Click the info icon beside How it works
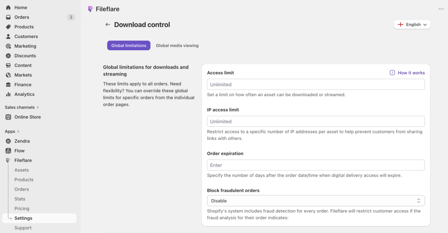The width and height of the screenshot is (448, 233). 392,73
